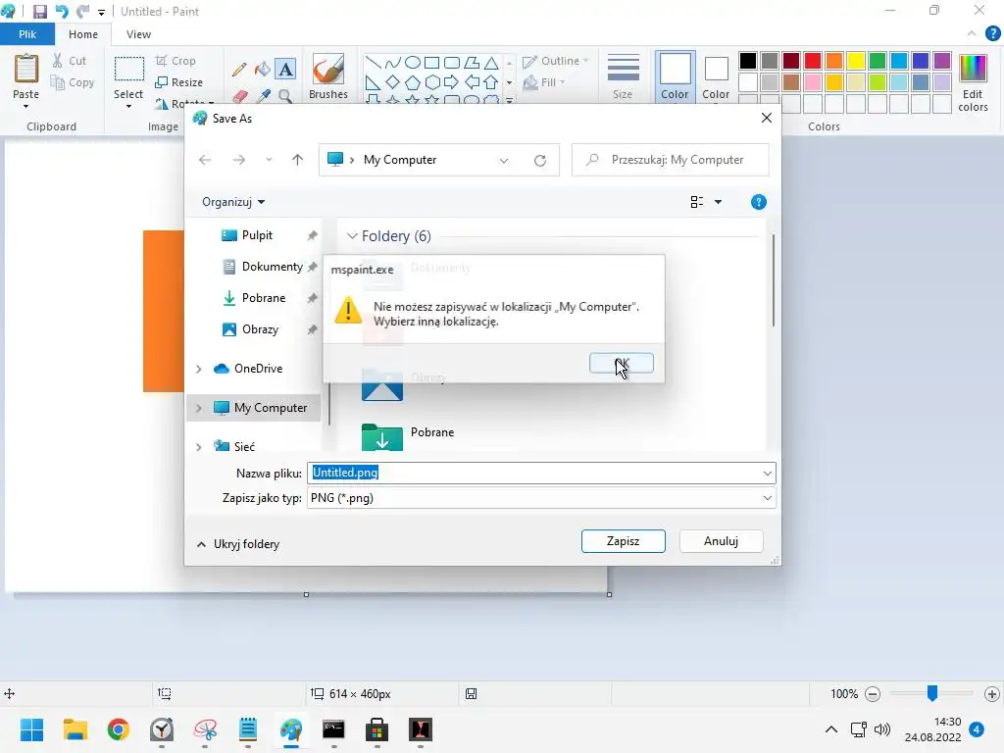
Task: Click the Crop tool
Action: 176,61
